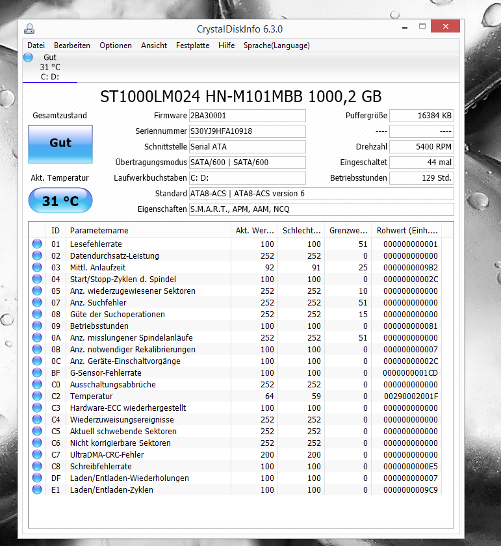Viewport: 501px width, 546px height.
Task: Click the blue disk status orb next to Gut
Action: click(28, 57)
